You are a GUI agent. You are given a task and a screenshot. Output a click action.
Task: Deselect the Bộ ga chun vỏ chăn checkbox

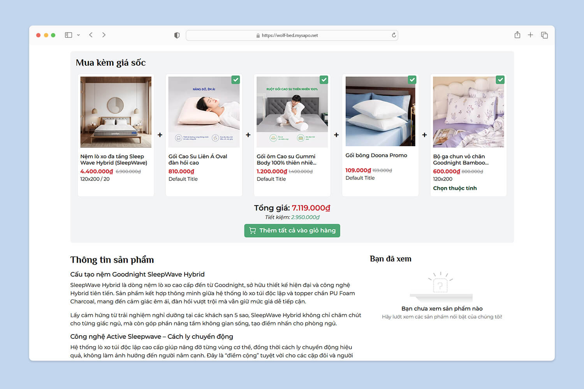pyautogui.click(x=500, y=80)
